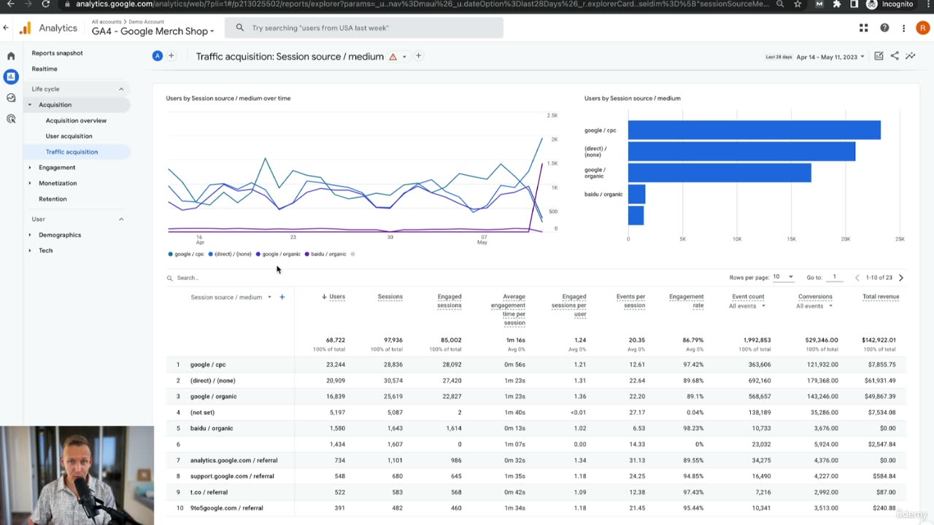
Task: Open Event count All events dropdown
Action: [x=747, y=306]
